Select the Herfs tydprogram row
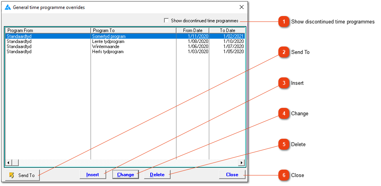Viewport: 381px width, 186px height. (x=125, y=52)
